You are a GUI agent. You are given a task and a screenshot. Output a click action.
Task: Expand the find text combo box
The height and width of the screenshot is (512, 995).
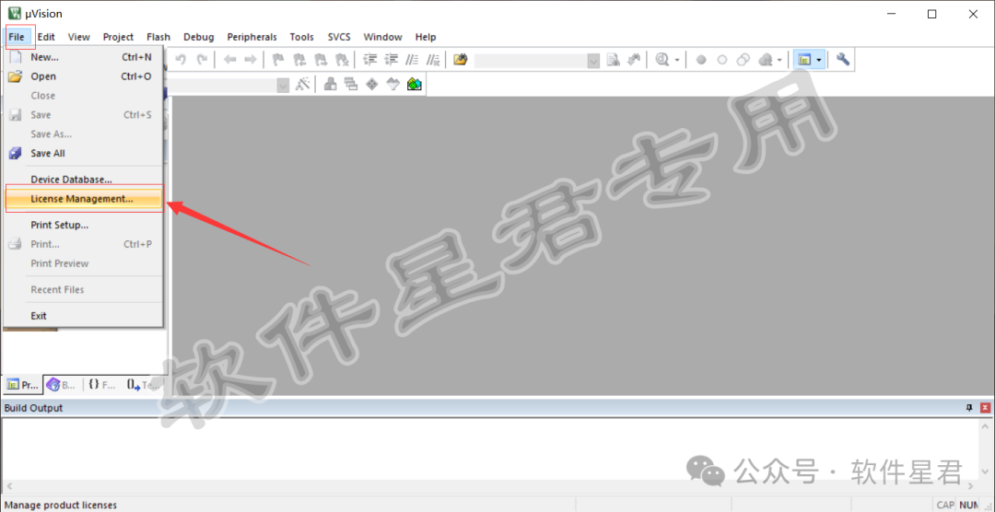[594, 60]
